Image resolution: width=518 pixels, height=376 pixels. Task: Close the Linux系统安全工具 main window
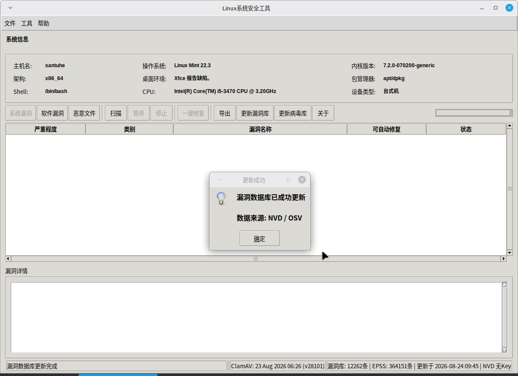point(509,8)
